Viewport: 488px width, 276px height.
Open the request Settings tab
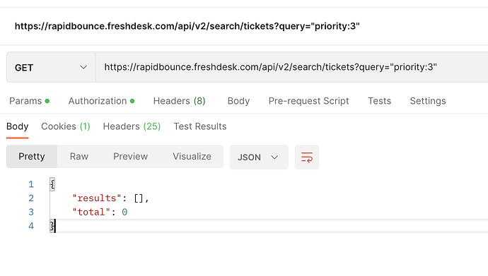pos(428,101)
